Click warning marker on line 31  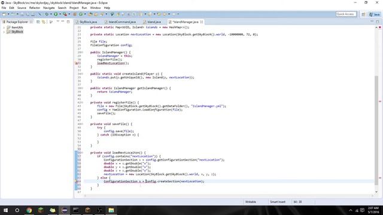(x=76, y=63)
